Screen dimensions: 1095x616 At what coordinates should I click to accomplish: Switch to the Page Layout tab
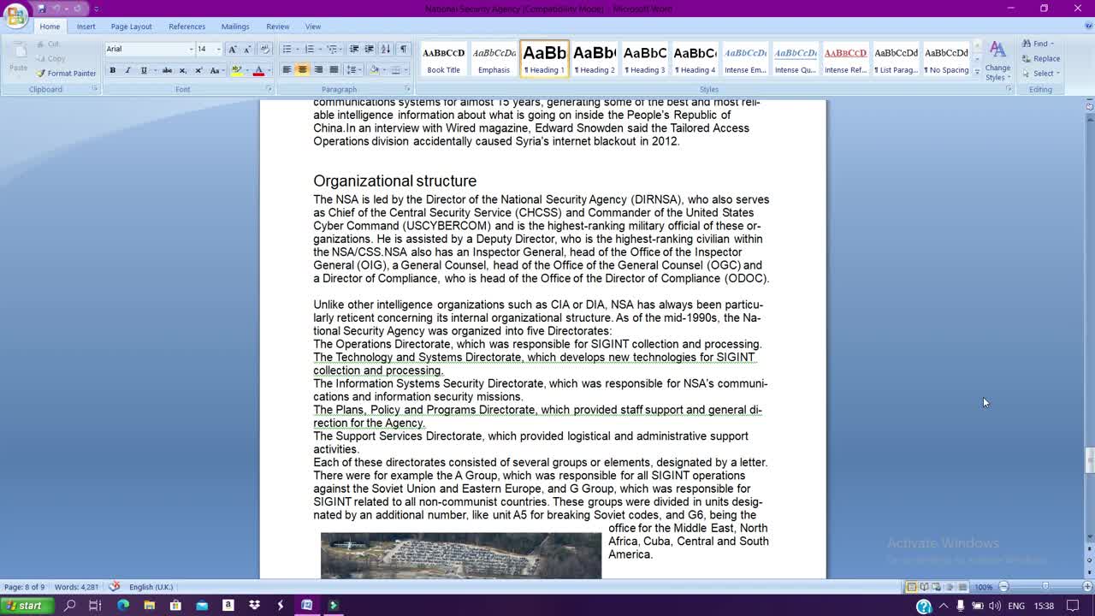point(131,27)
